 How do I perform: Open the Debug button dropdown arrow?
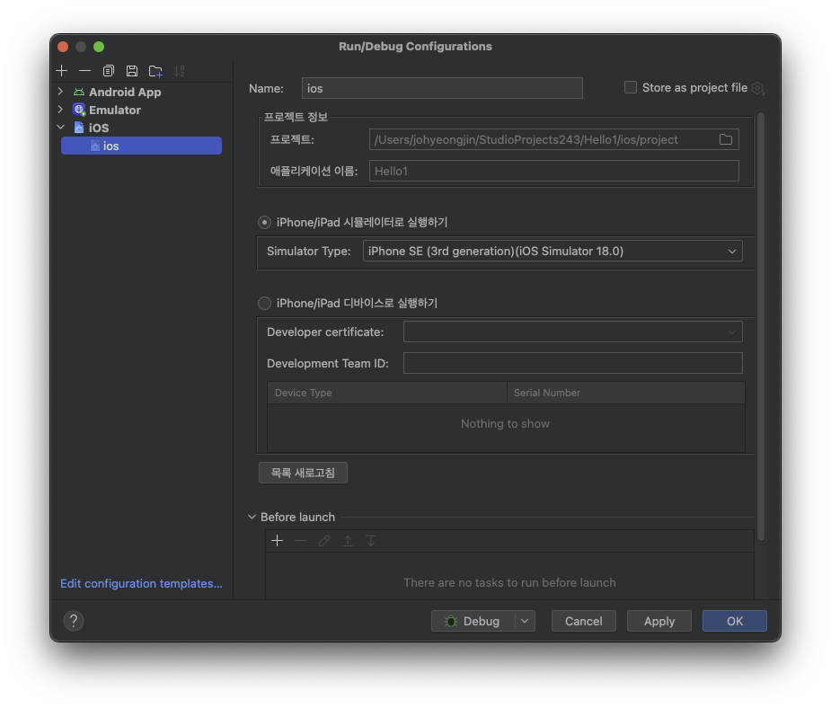coord(525,621)
